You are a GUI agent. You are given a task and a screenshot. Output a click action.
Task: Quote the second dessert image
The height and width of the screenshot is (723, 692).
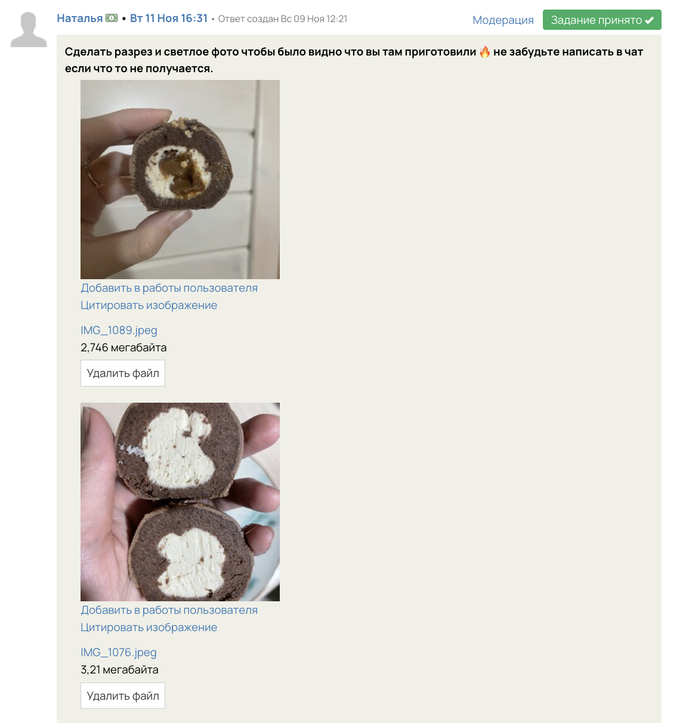149,628
